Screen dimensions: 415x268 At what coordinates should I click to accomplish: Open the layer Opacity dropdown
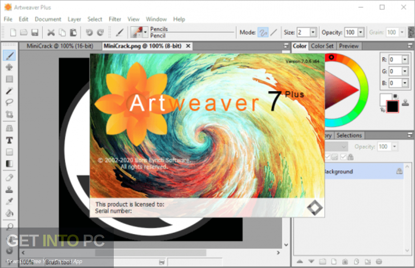tap(394, 147)
